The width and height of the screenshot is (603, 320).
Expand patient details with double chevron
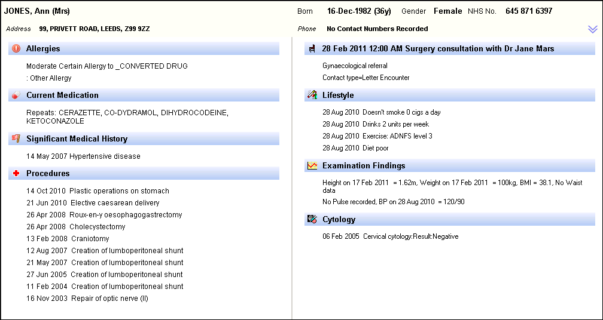[x=592, y=29]
